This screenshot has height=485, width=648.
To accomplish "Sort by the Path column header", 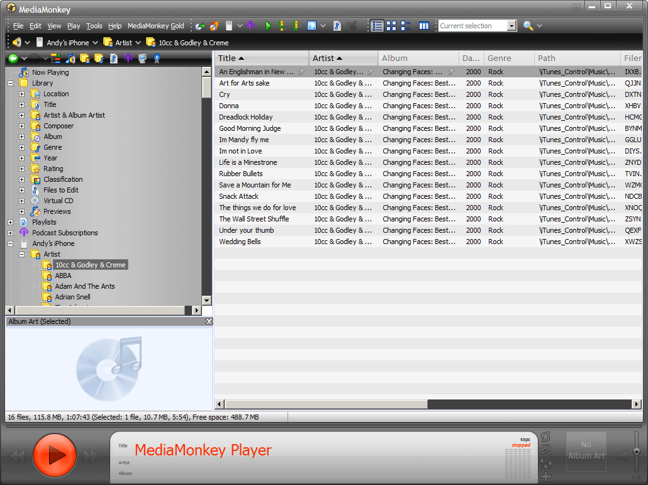I will point(578,59).
